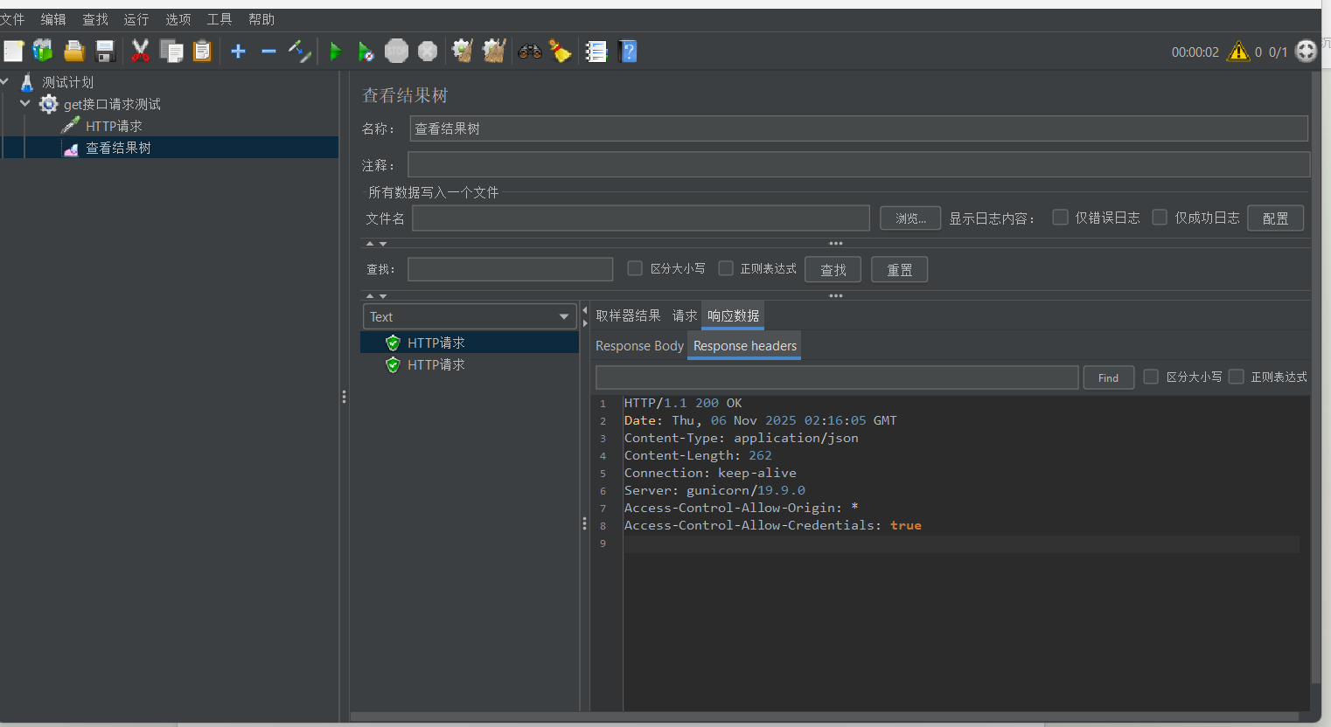1331x727 pixels.
Task: Switch to 响应数据 tab
Action: pyautogui.click(x=733, y=315)
